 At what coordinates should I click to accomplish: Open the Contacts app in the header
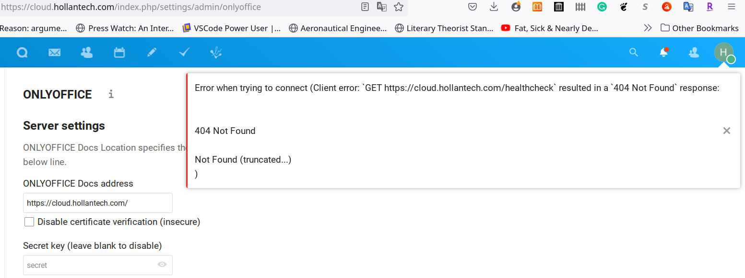pos(87,53)
